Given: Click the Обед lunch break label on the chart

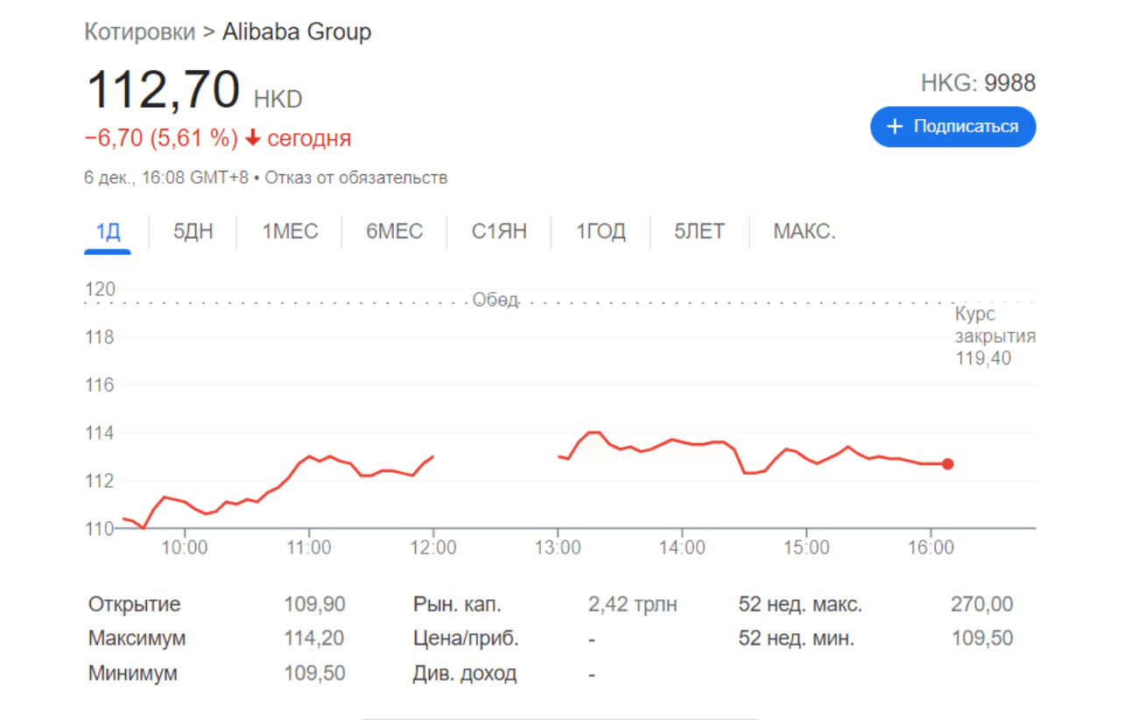Looking at the screenshot, I should click(x=495, y=300).
